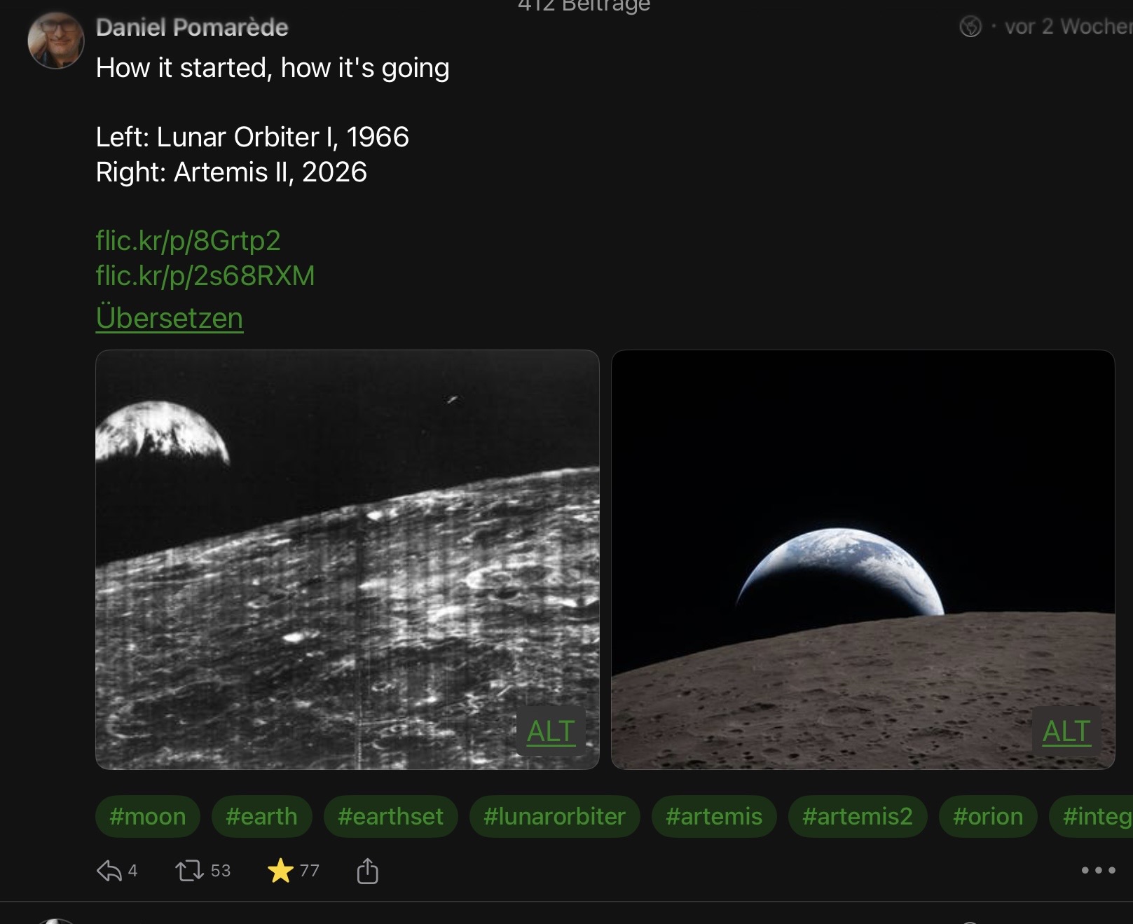Open the #artemis2 hashtag
Screen dimensions: 1133x924
[857, 816]
